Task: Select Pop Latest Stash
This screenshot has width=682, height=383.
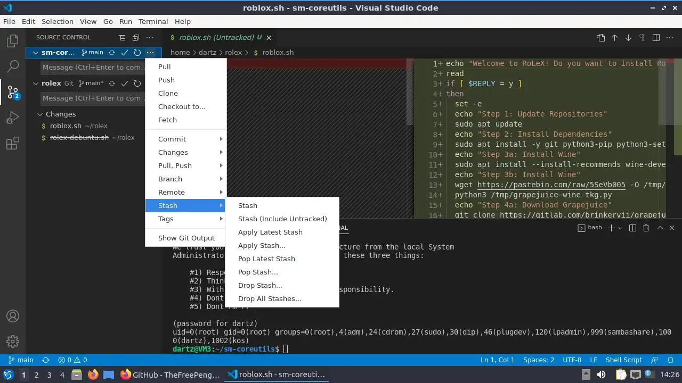Action: 282,259
